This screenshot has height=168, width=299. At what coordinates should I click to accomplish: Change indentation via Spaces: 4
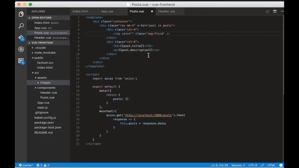(x=238, y=165)
